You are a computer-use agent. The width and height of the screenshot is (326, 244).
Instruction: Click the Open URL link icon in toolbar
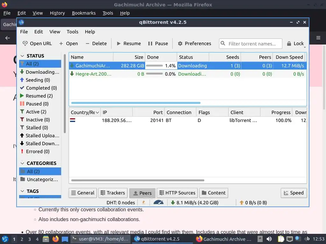point(25,43)
